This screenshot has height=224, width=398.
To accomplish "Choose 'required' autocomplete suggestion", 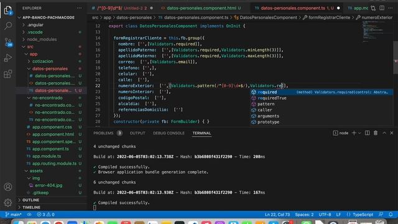I will (322, 92).
